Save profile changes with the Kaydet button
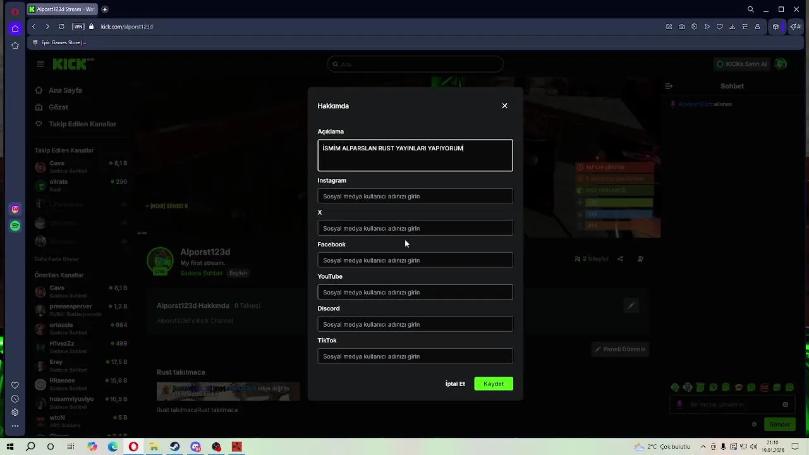809x455 pixels. pyautogui.click(x=494, y=384)
